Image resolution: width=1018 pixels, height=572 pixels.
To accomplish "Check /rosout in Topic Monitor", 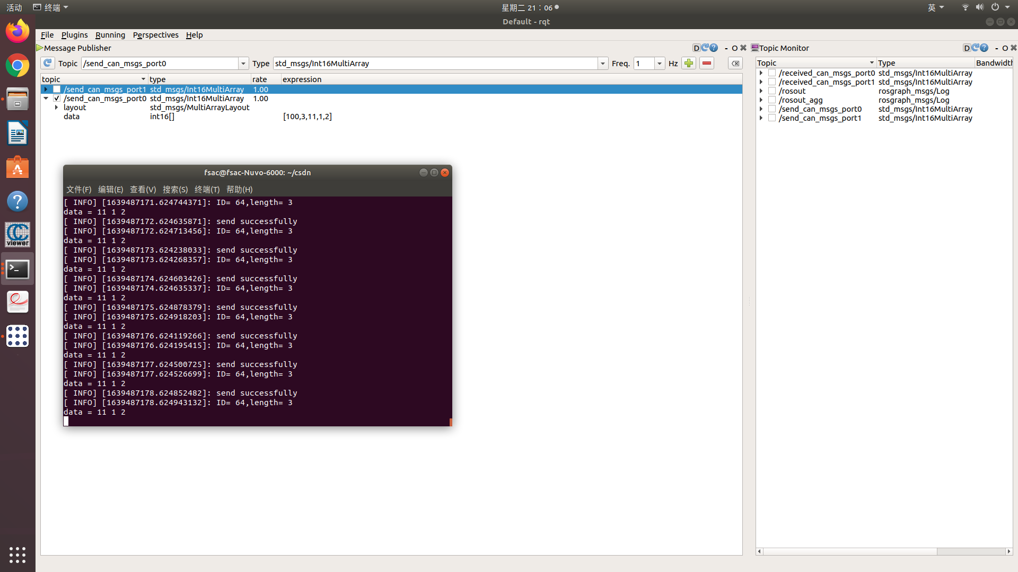I will click(772, 91).
